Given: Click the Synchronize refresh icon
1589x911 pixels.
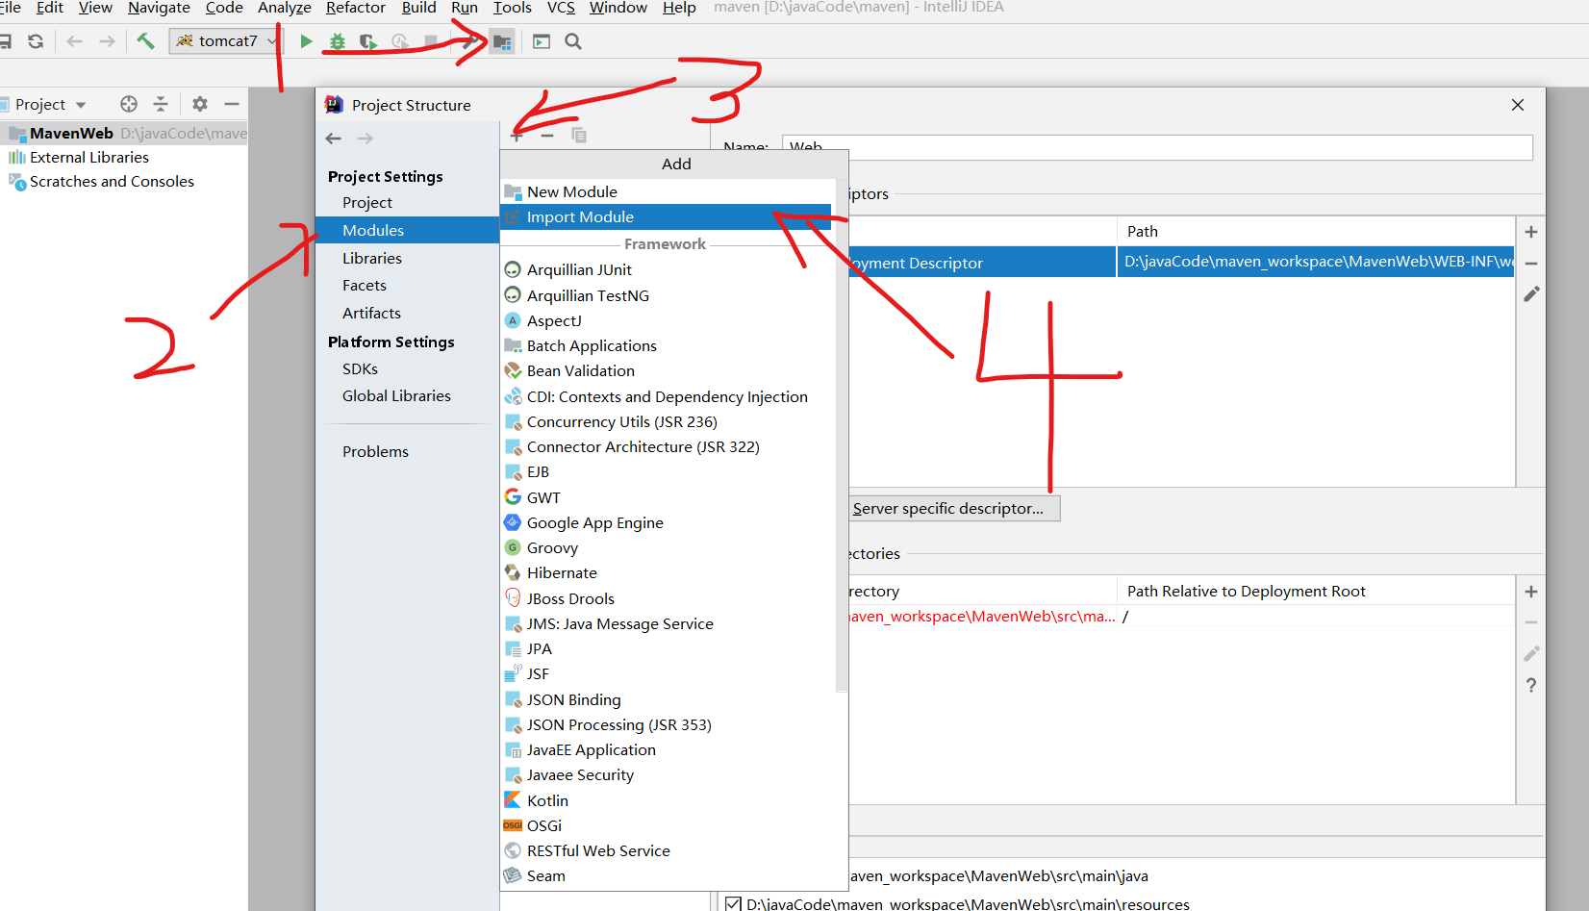Looking at the screenshot, I should click(x=36, y=41).
